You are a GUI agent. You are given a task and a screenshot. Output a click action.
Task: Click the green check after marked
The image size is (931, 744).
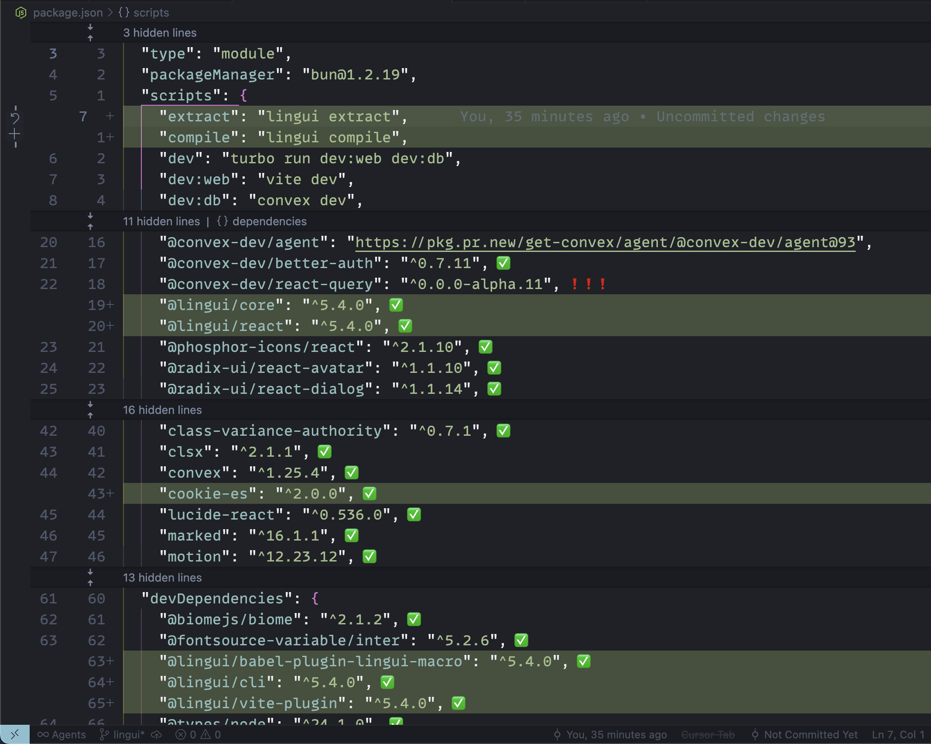click(x=352, y=536)
